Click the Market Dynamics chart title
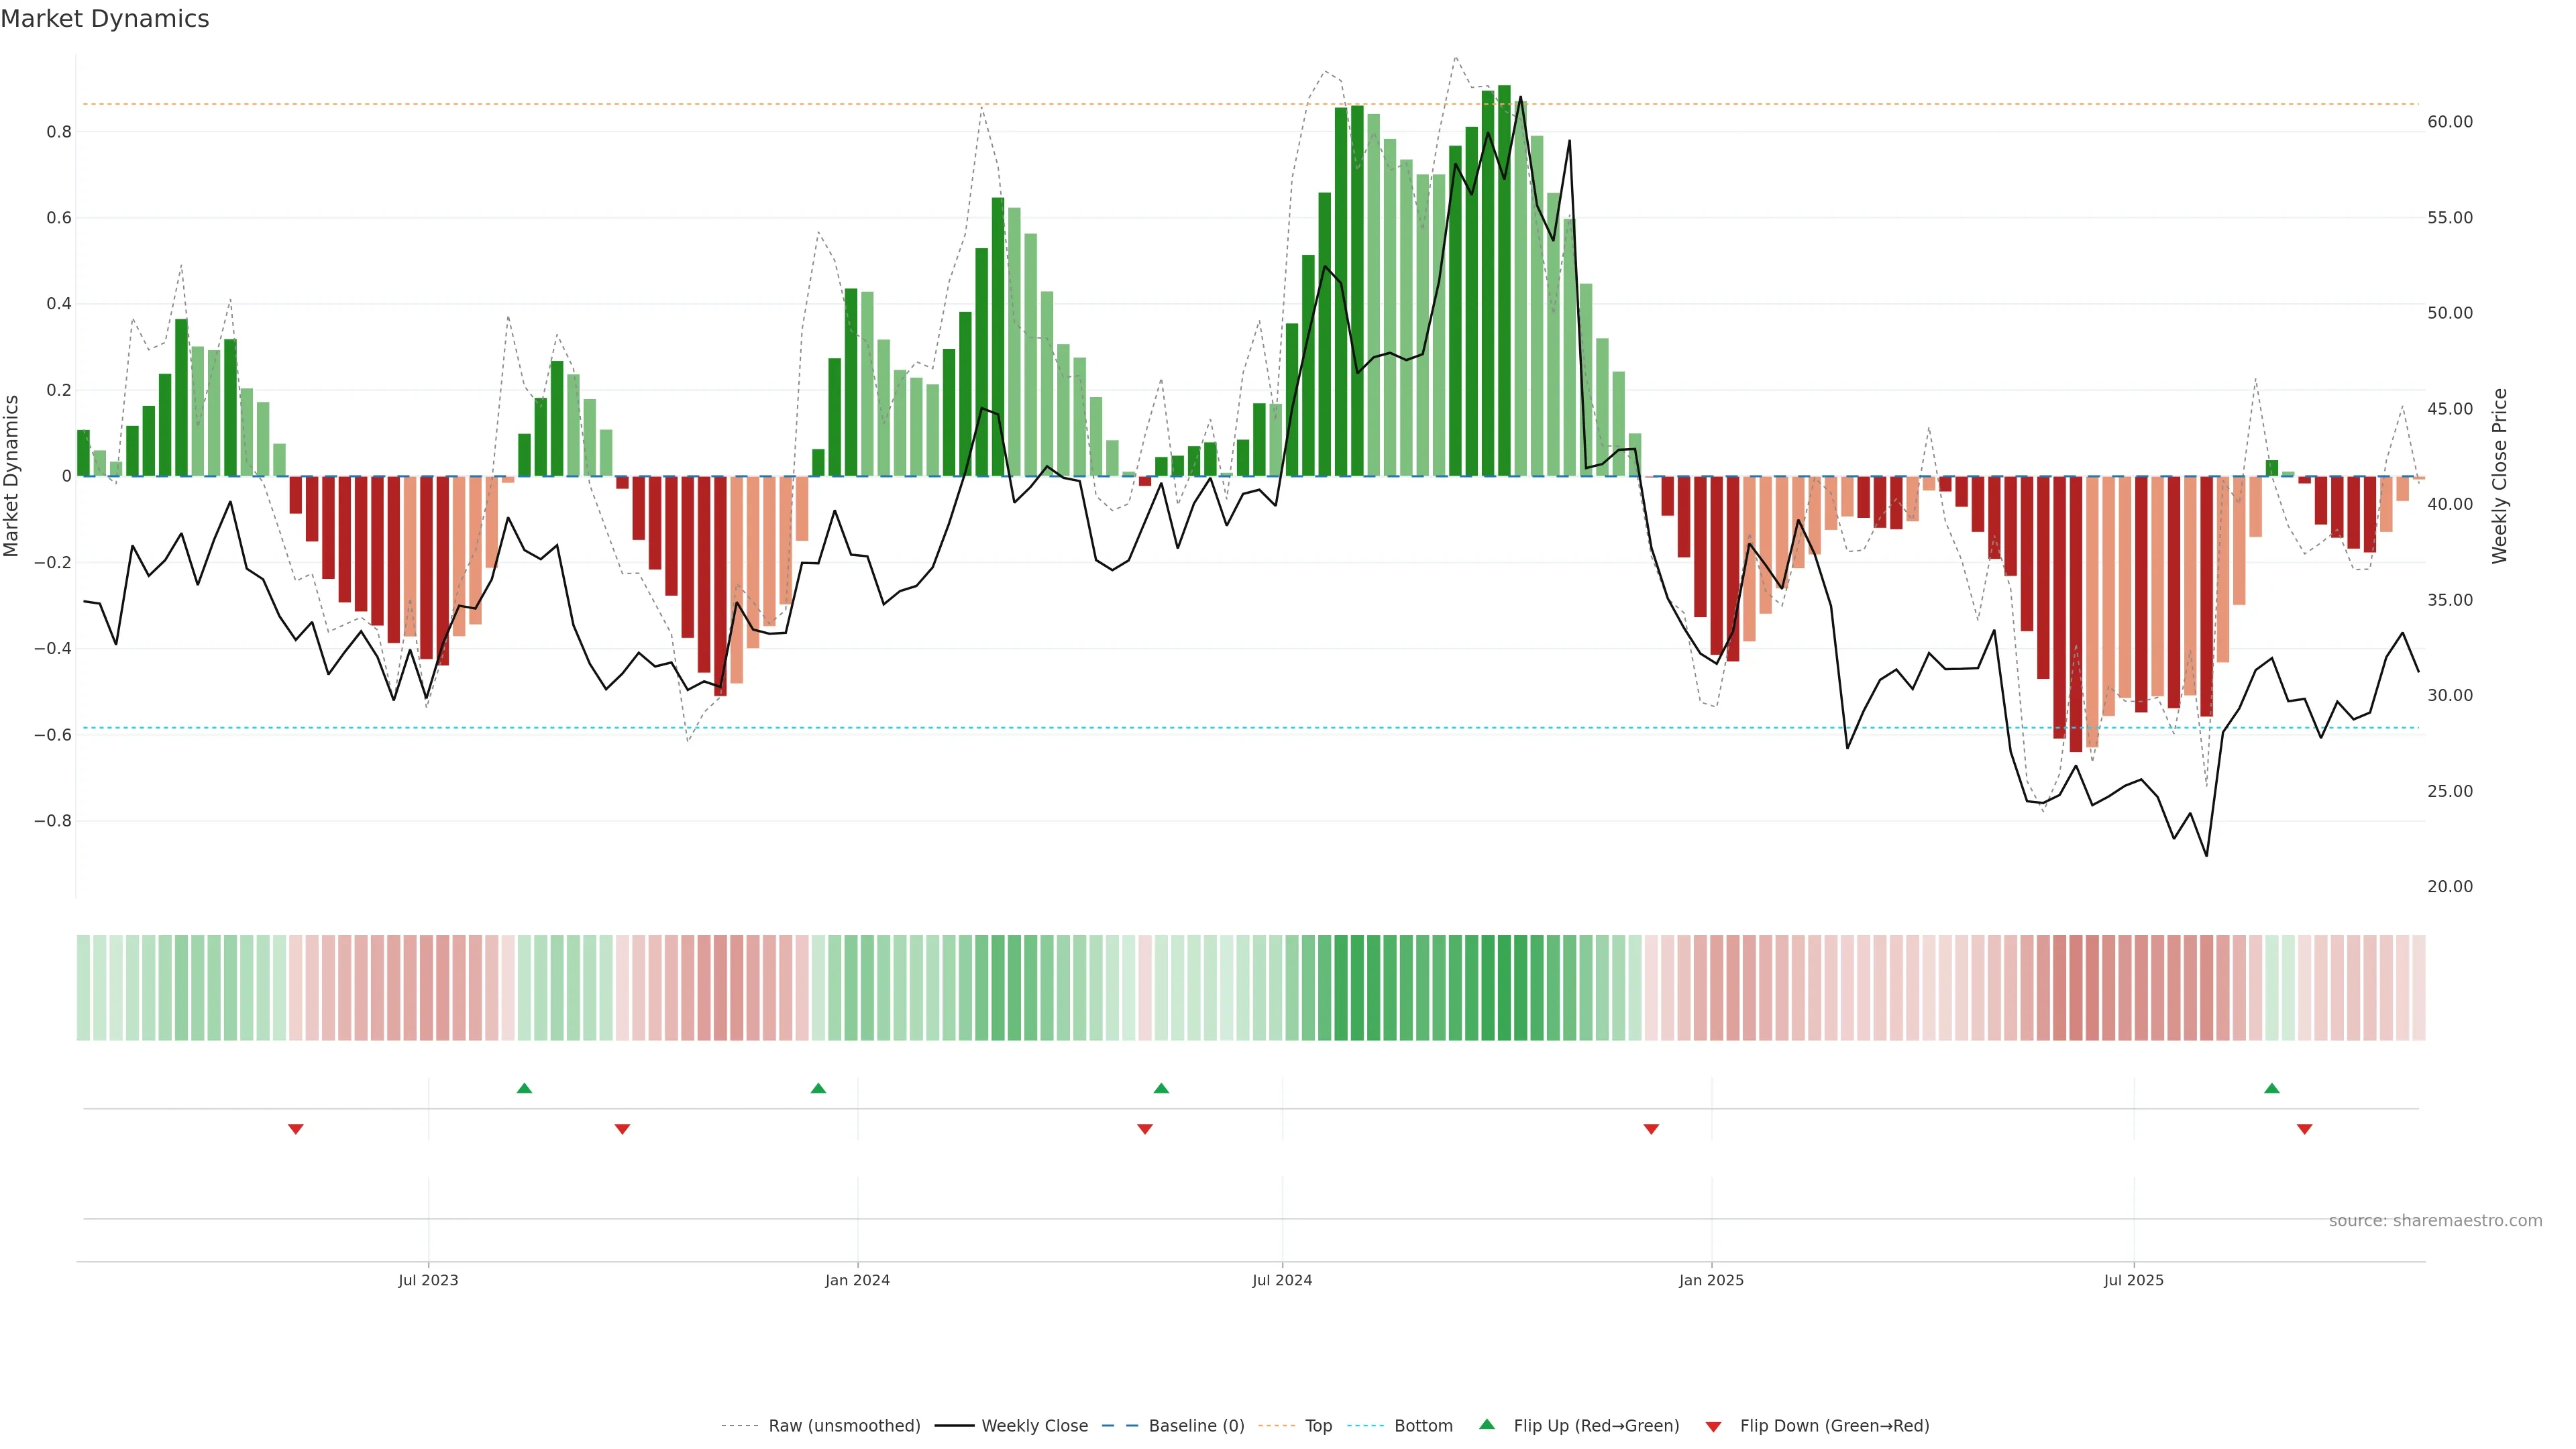The height and width of the screenshot is (1449, 2576). [x=105, y=19]
